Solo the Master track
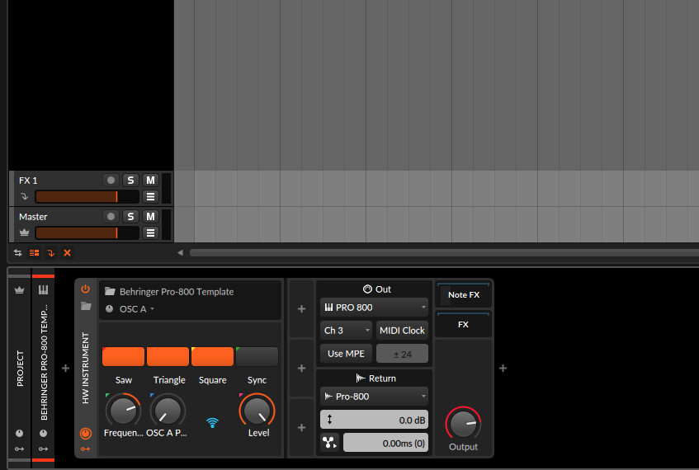The width and height of the screenshot is (699, 470). (130, 217)
